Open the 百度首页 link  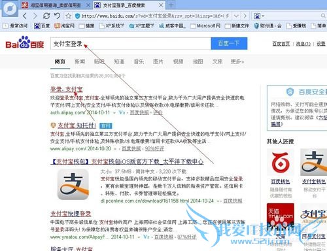tap(281, 44)
